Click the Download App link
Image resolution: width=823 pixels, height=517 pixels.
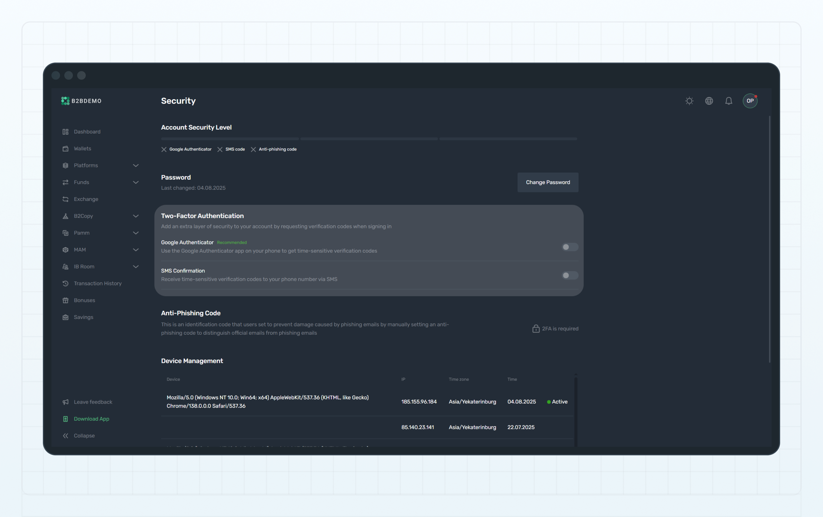(91, 419)
